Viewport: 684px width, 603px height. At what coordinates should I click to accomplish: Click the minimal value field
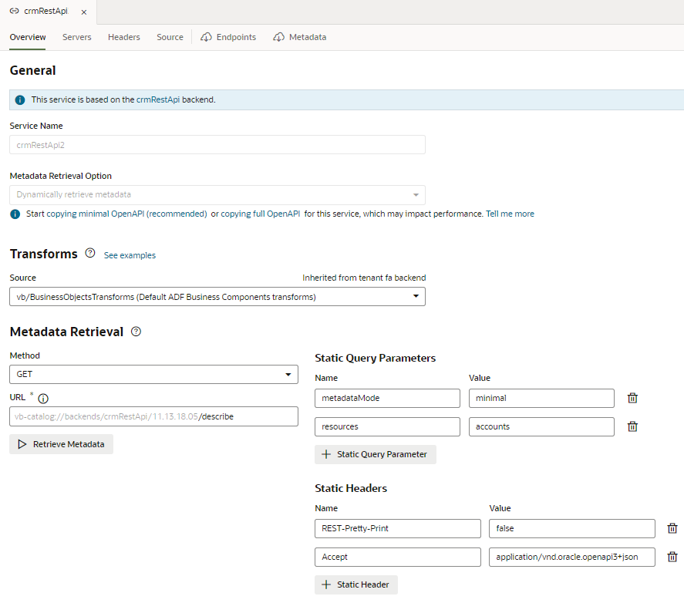point(541,399)
